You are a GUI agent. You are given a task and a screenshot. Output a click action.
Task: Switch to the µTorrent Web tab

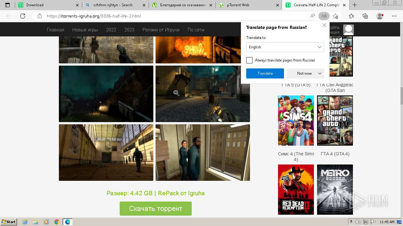coord(249,5)
